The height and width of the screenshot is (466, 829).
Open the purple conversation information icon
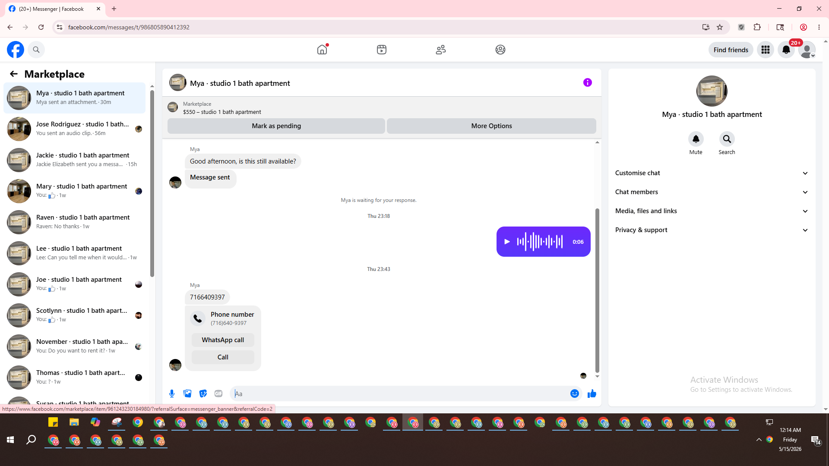588,82
